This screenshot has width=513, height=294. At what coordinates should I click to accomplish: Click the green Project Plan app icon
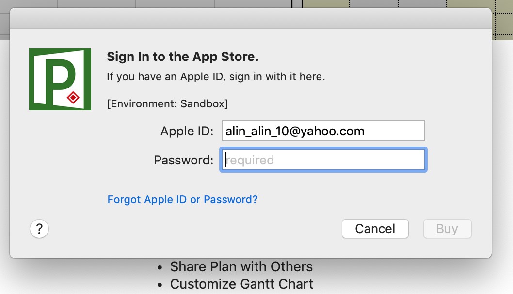[60, 79]
